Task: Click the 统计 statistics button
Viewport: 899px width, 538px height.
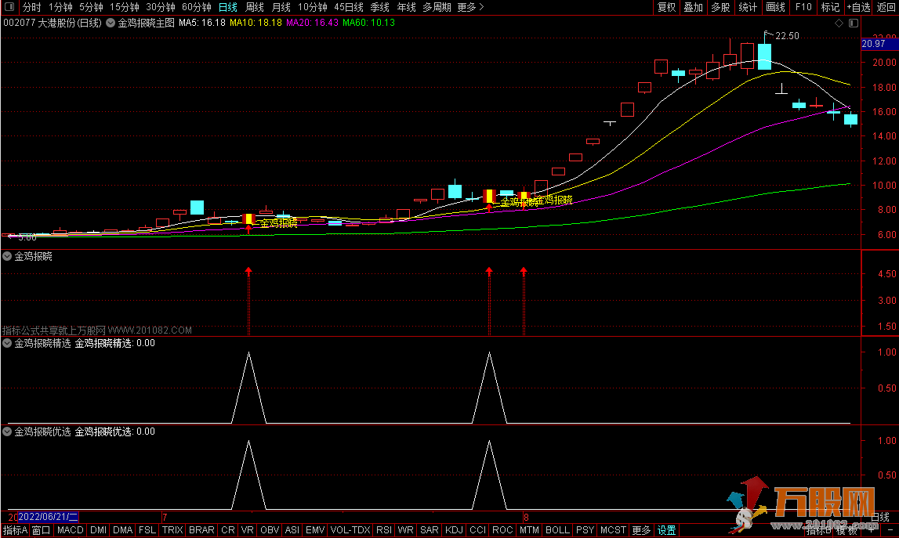Action: point(748,7)
